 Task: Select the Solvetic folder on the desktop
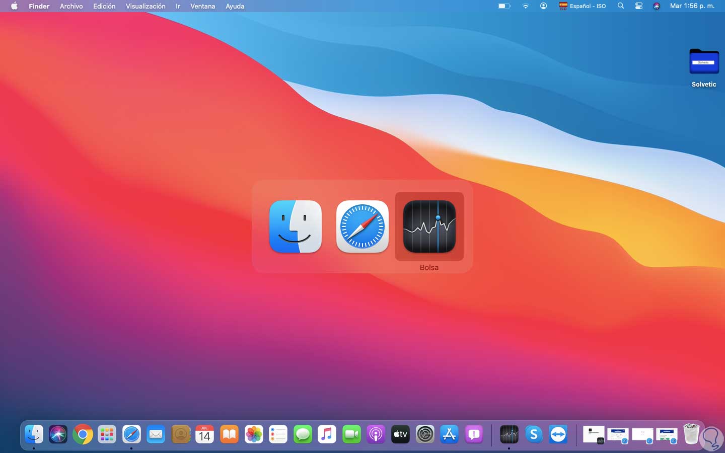pos(703,62)
